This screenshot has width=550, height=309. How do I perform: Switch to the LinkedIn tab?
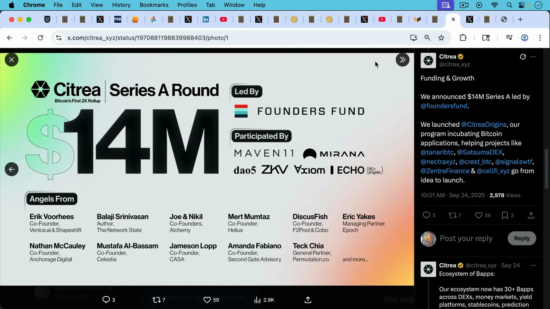[206, 20]
